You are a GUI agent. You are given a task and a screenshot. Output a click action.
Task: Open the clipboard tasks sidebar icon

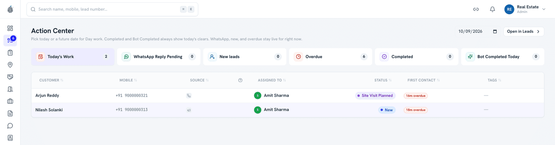coord(10,53)
